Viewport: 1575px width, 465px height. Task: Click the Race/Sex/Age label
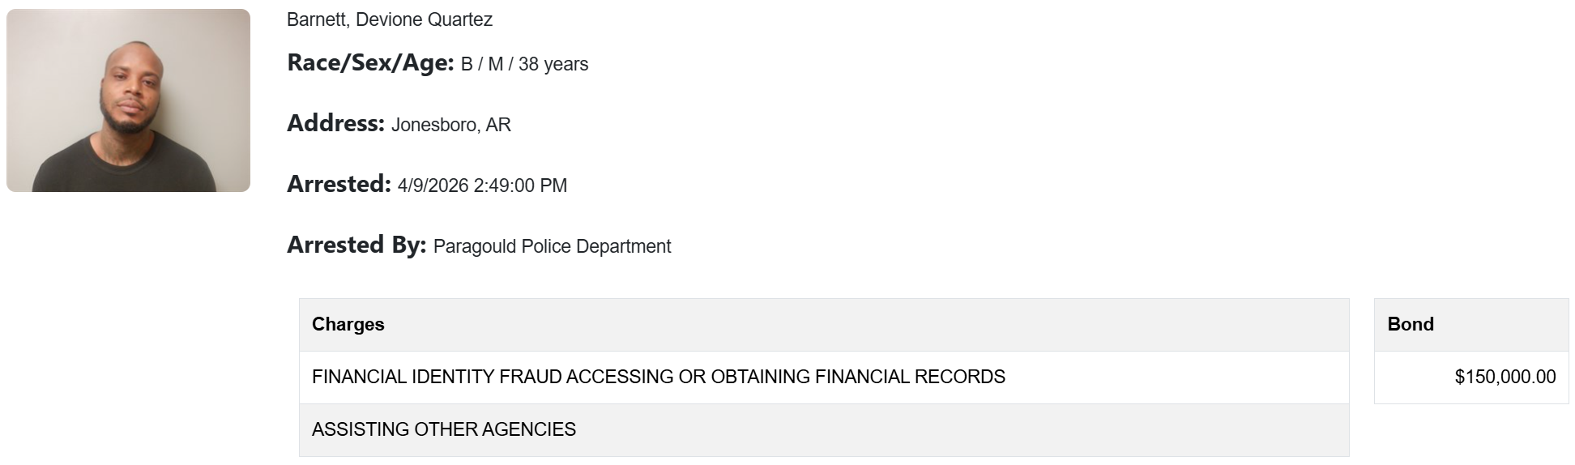pos(370,63)
